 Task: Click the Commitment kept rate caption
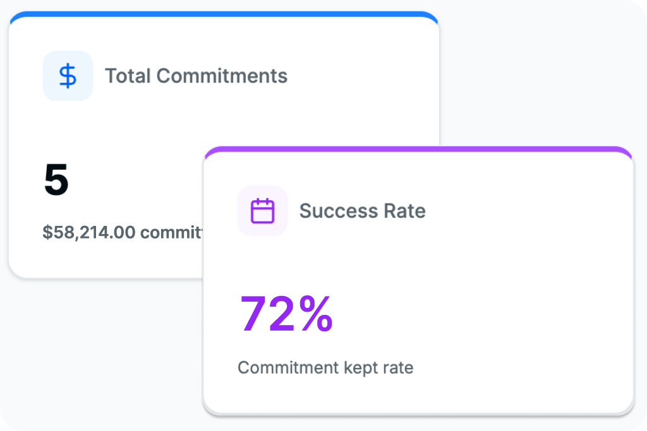[x=325, y=367]
